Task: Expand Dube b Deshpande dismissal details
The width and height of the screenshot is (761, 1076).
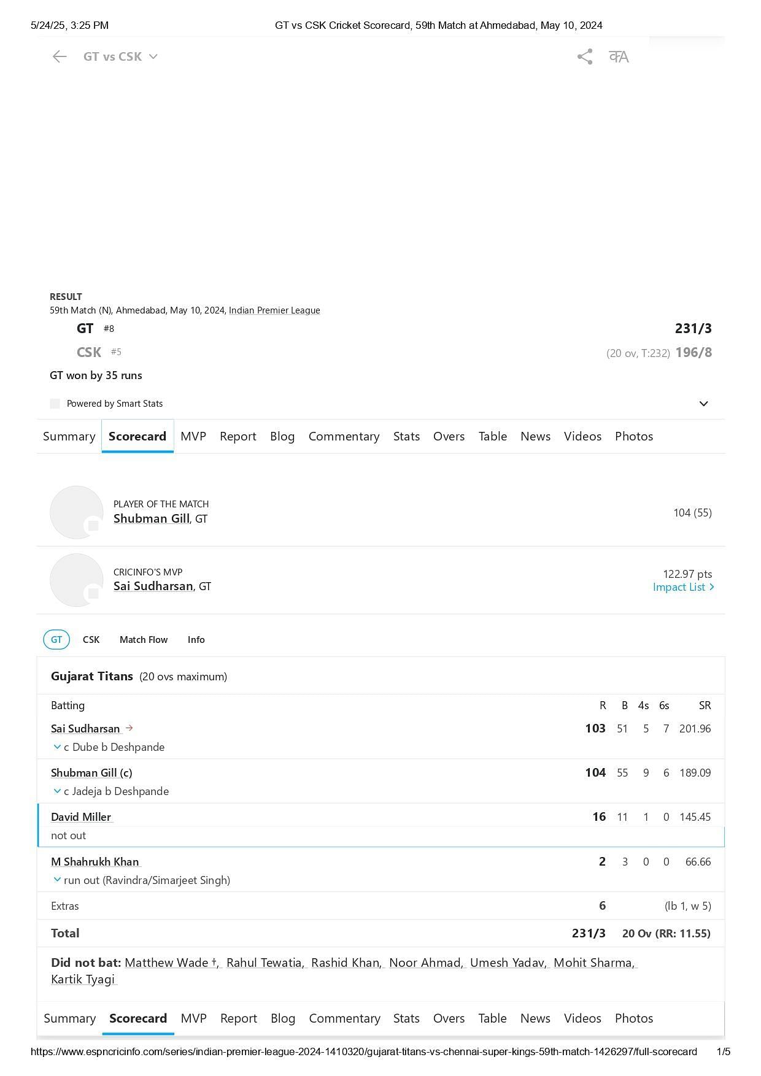Action: tap(57, 747)
